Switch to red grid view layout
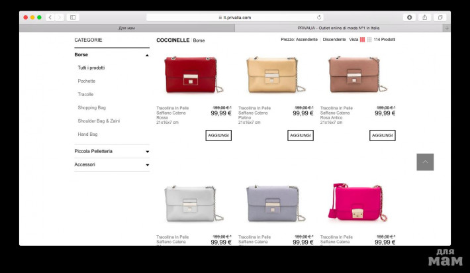 click(362, 40)
